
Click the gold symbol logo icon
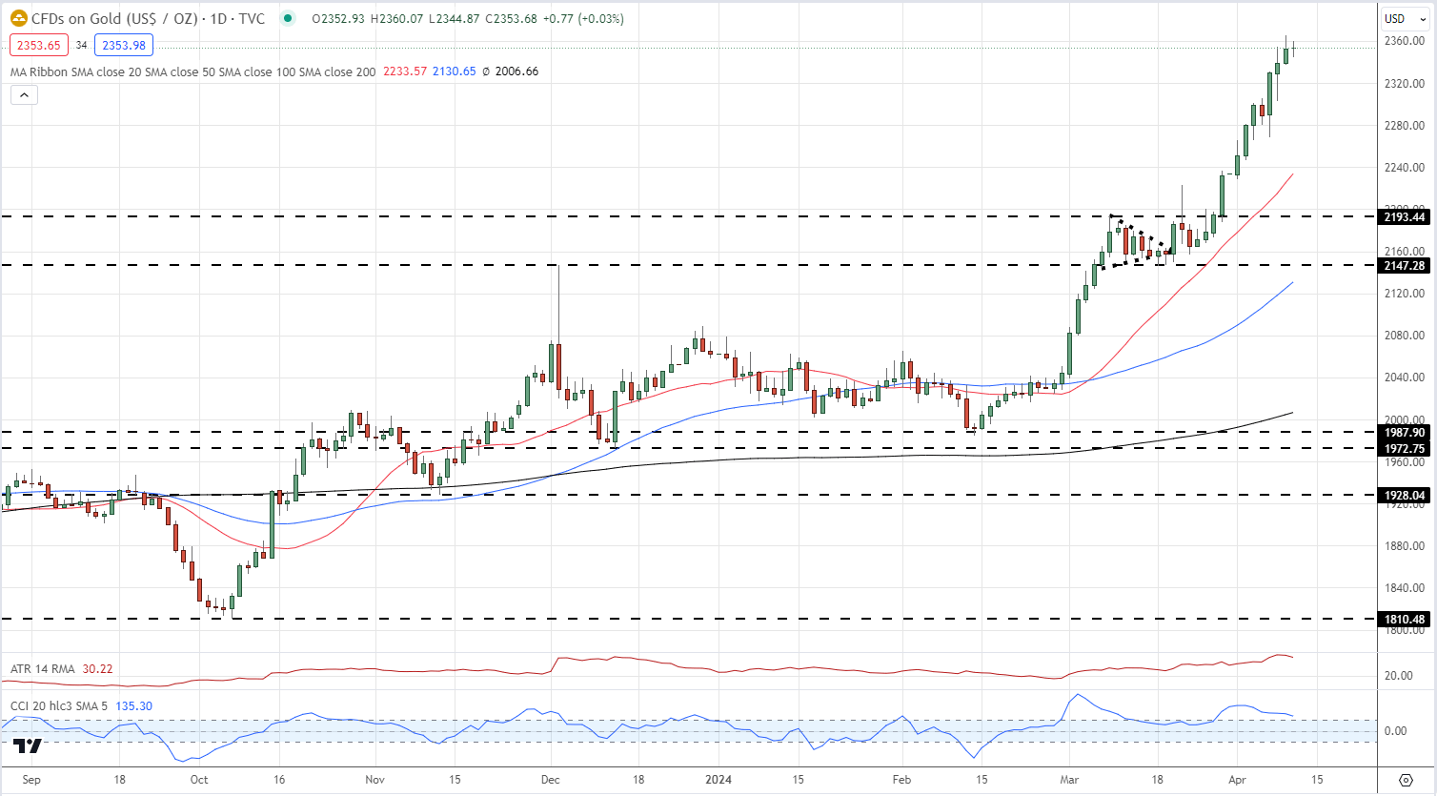(x=19, y=18)
